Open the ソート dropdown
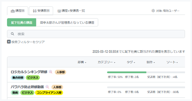Image resolution: width=192 pixels, height=101 pixels. pos(172,62)
